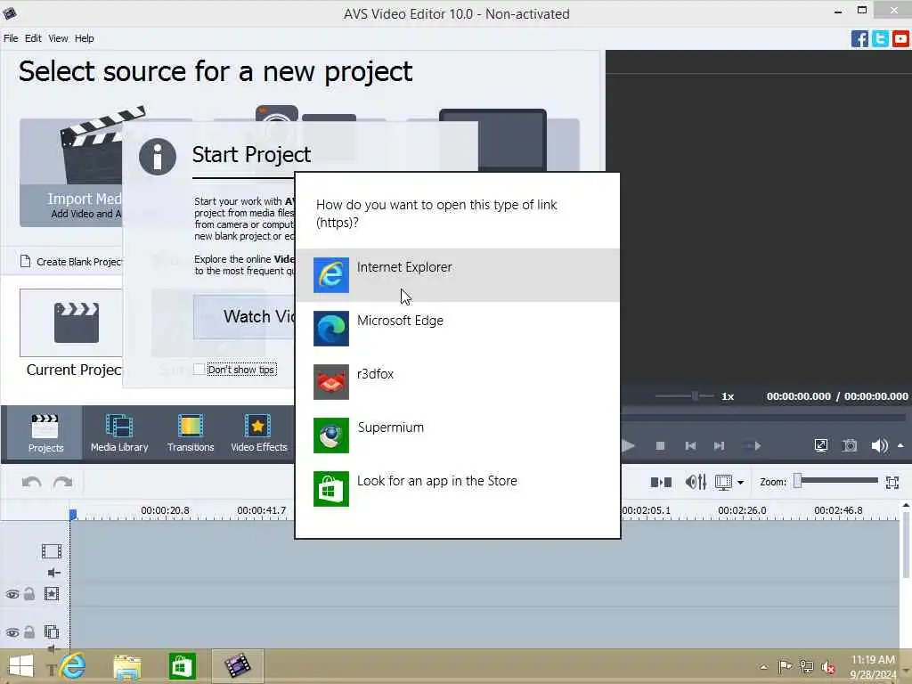
Task: Open the timeline view dropdown arrow
Action: click(x=740, y=483)
